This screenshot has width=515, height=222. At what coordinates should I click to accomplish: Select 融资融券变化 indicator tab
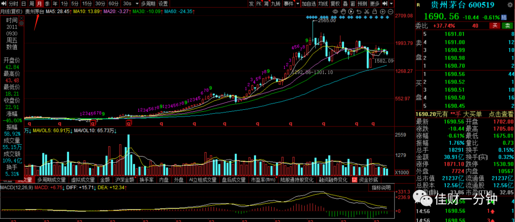pos(333,180)
